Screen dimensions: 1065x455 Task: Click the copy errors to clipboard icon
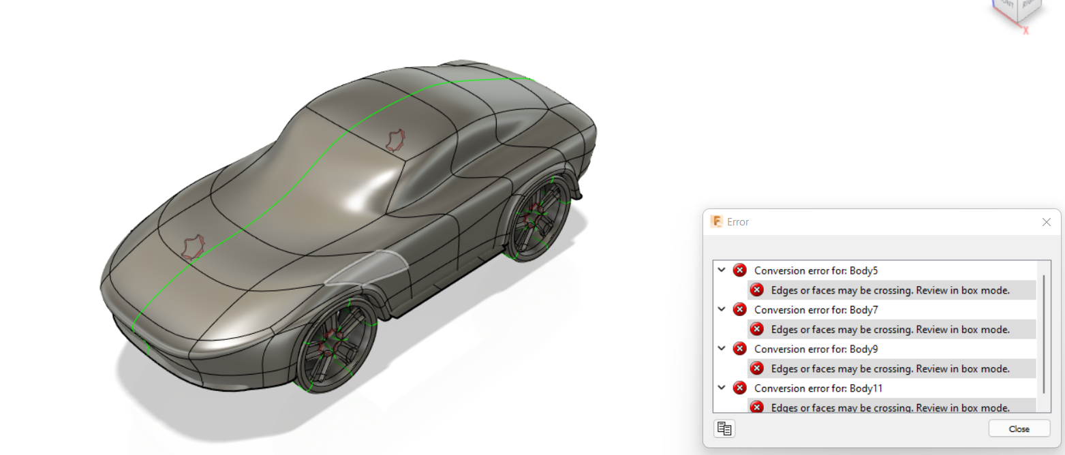725,428
